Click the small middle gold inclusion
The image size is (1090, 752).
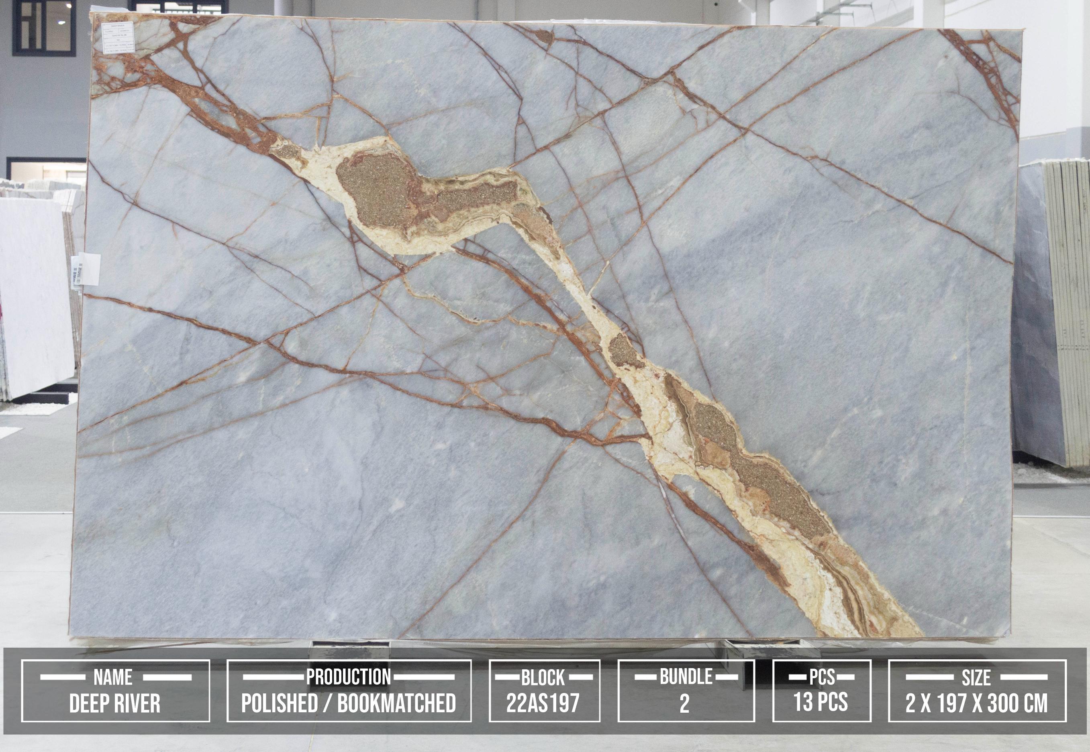click(623, 351)
